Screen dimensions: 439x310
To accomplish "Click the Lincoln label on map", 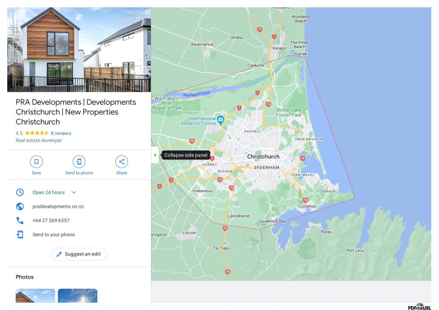I will pos(189,233).
